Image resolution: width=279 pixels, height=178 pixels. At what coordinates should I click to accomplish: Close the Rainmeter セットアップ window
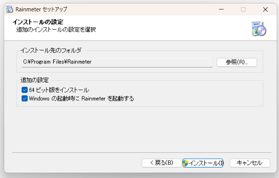tap(265, 9)
